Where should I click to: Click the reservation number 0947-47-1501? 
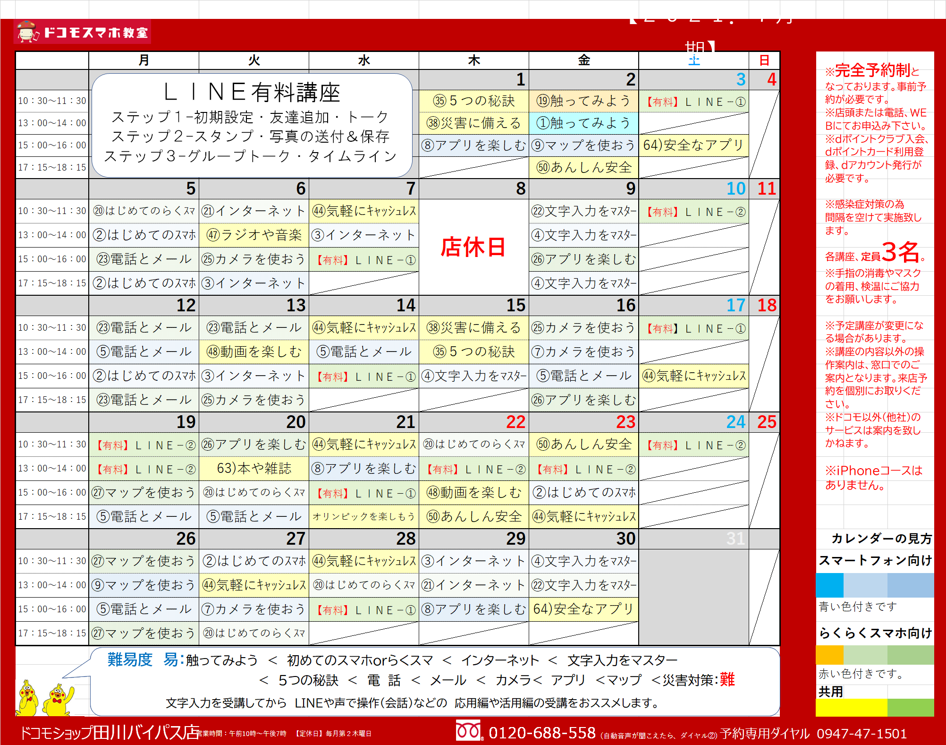pos(862,734)
